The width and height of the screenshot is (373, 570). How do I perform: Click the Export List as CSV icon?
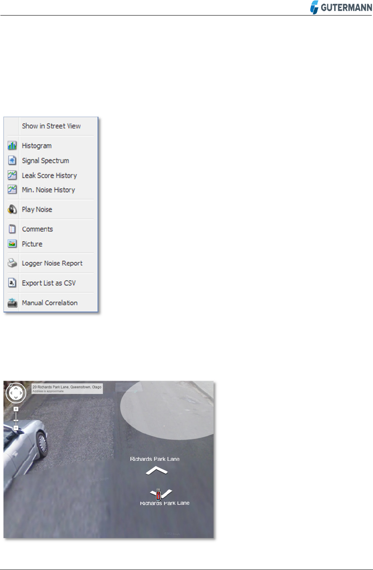coord(13,283)
